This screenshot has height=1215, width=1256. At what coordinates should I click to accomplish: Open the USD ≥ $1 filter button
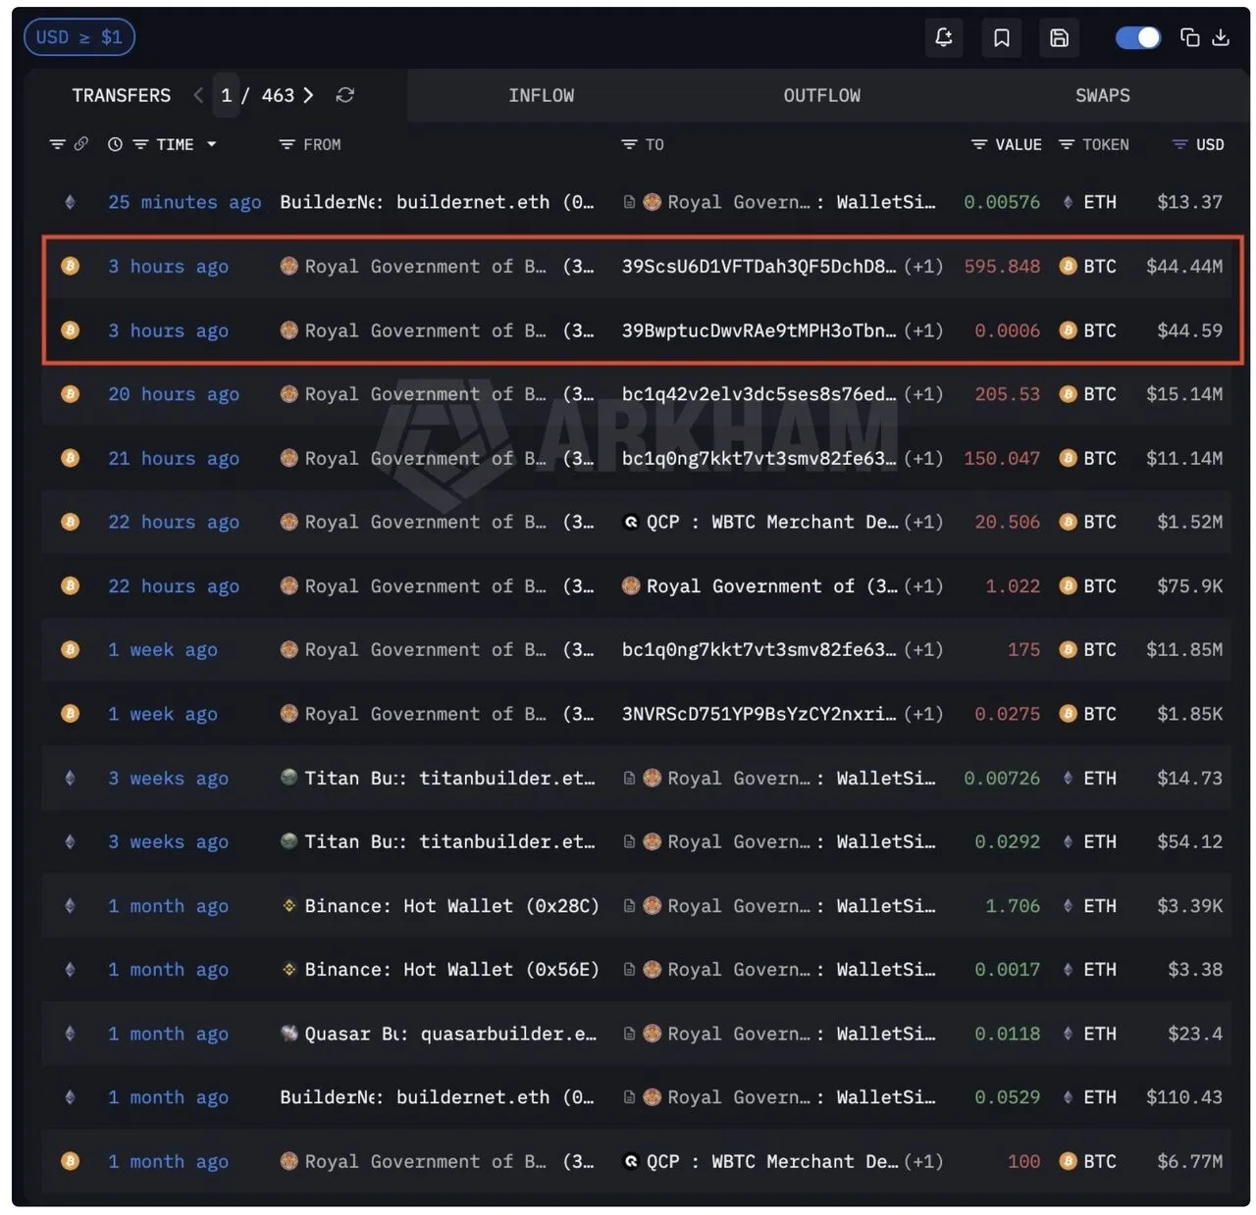point(78,36)
